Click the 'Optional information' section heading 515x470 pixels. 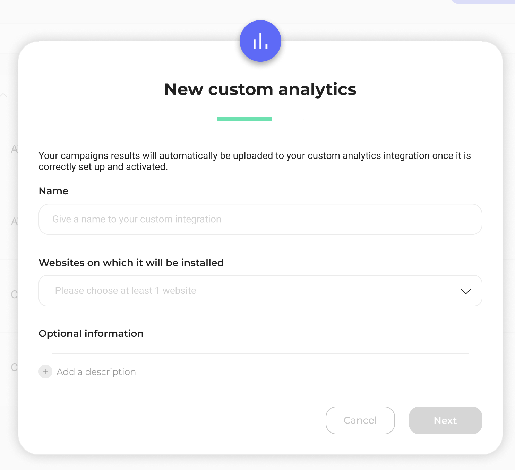[91, 334]
